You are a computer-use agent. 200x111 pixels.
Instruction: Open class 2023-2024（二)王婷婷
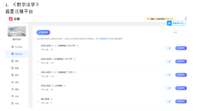pos(52,86)
